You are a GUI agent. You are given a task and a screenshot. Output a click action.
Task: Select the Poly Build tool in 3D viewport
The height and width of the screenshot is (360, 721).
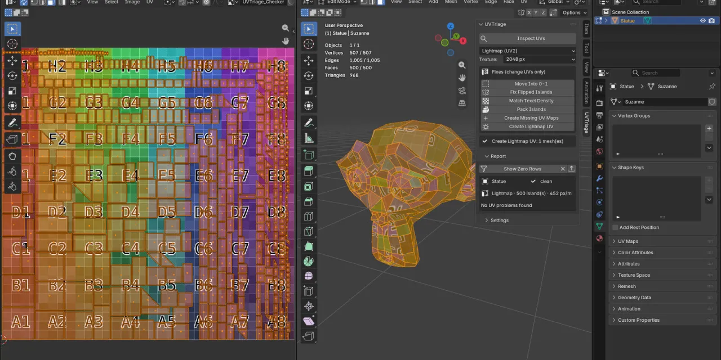[x=309, y=246]
